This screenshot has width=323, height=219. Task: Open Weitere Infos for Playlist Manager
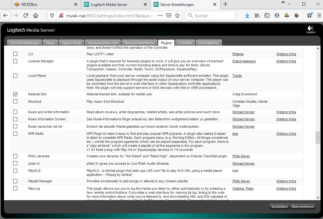click(x=286, y=181)
